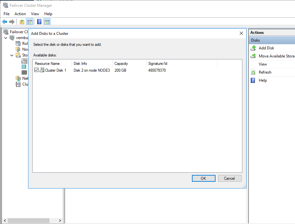Click the Cluster Disk 1 disk icon
This screenshot has height=224, width=295.
point(42,70)
